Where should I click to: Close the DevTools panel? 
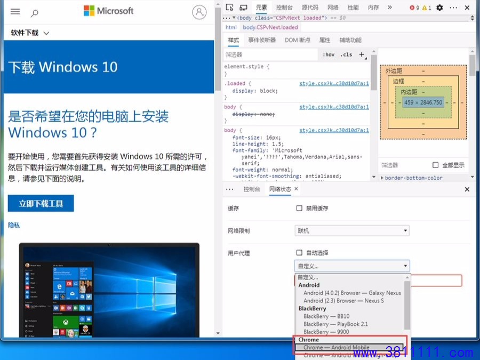coord(467,7)
